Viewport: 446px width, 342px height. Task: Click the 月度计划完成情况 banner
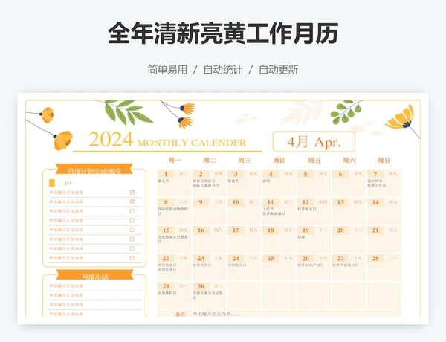[x=94, y=170]
